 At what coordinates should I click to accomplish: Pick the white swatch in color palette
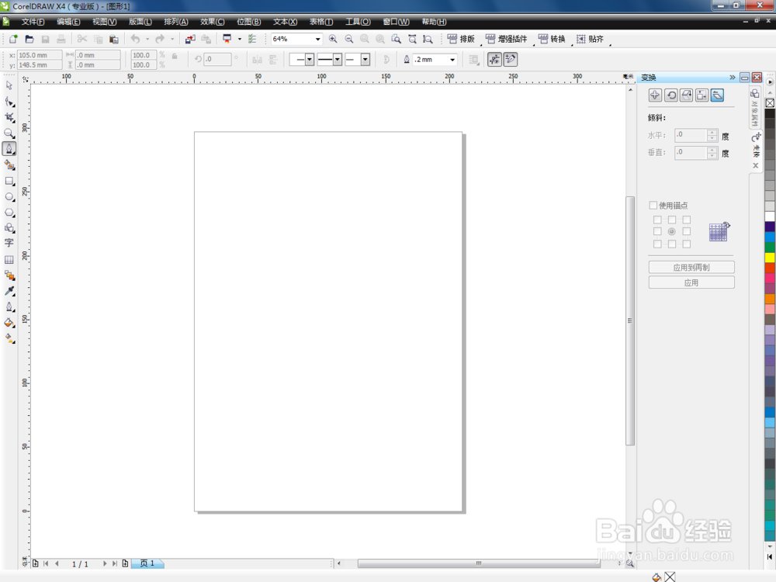pos(770,217)
